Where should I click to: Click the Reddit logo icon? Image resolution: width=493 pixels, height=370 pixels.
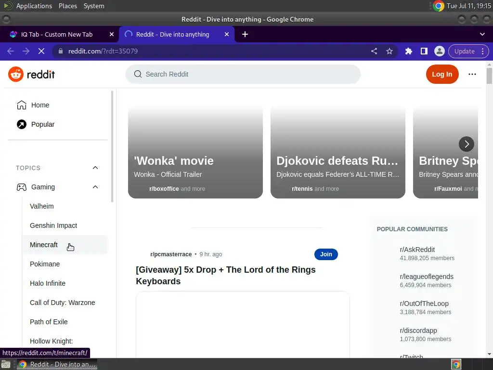click(x=16, y=74)
